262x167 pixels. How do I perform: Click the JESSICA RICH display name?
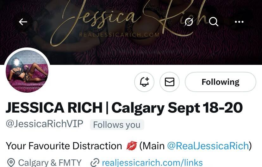[x=54, y=108]
